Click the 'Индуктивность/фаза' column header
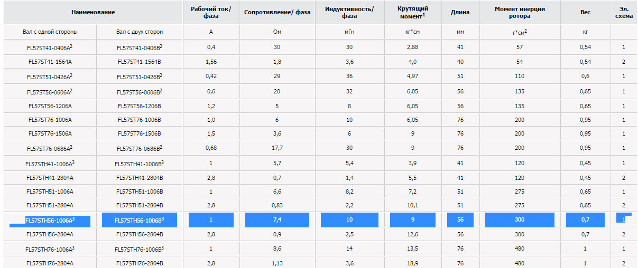This screenshot has width=638, height=268. click(x=349, y=12)
